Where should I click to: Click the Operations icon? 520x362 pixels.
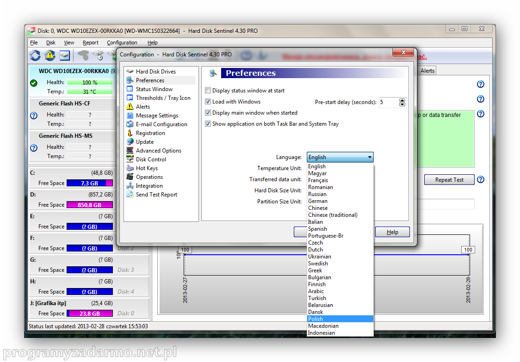point(130,177)
